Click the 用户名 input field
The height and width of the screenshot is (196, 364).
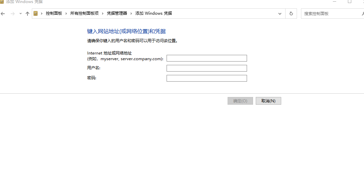tap(206, 68)
